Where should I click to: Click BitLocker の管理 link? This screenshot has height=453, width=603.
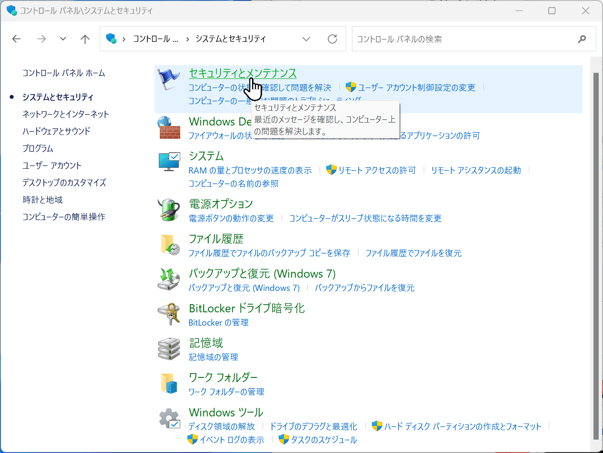click(x=218, y=322)
